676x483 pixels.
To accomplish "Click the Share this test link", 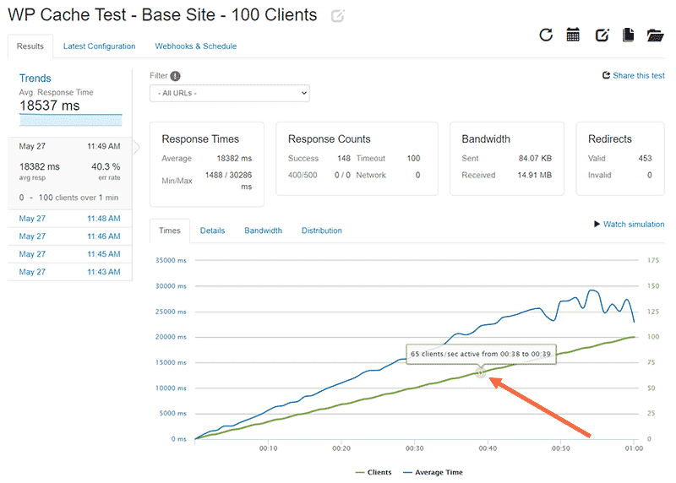I will [x=639, y=75].
